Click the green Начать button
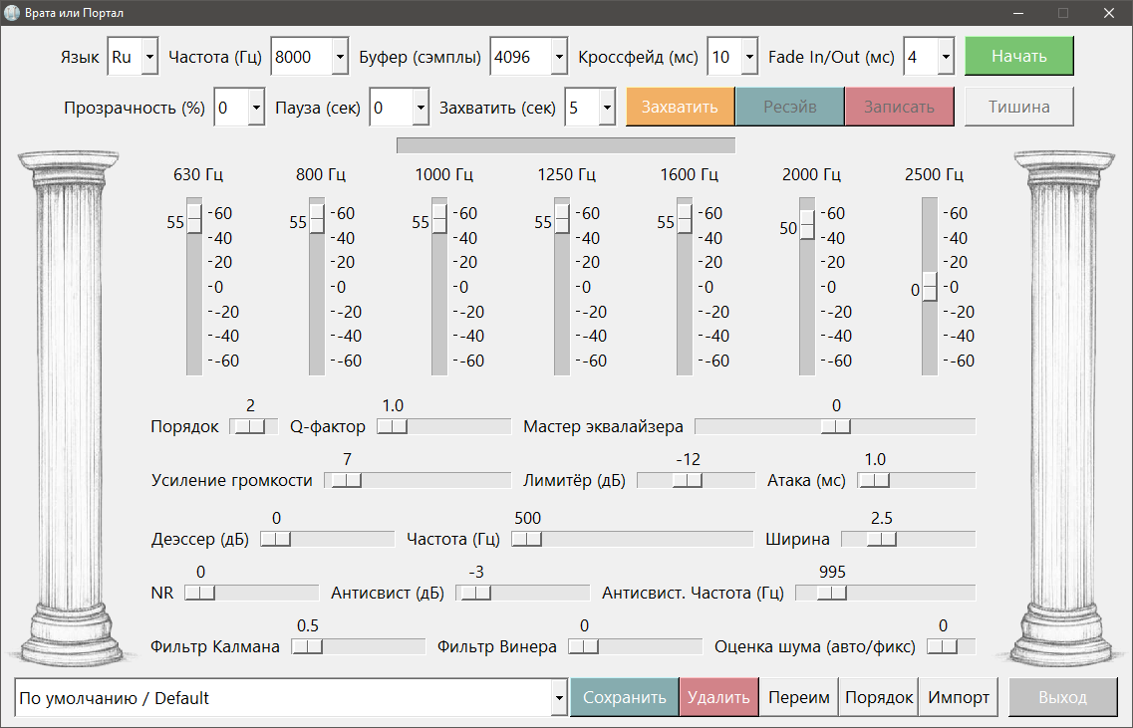The width and height of the screenshot is (1133, 728). (x=1018, y=57)
